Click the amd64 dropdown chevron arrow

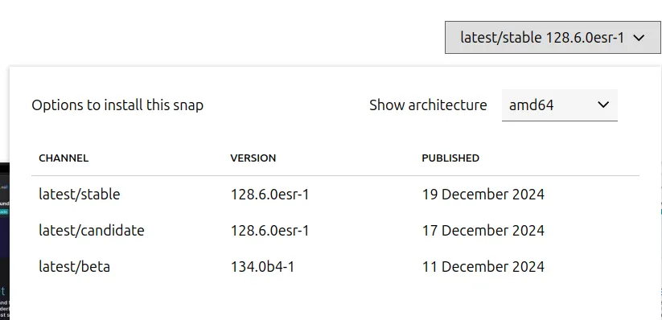tap(604, 105)
